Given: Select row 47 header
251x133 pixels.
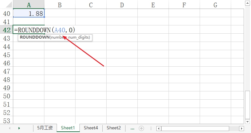Looking at the screenshot, I should click(7, 71).
